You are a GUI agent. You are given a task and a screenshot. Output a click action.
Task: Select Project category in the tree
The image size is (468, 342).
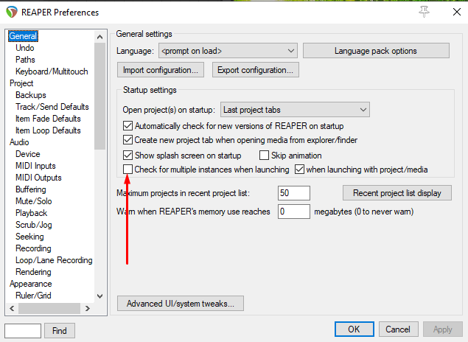tap(21, 83)
